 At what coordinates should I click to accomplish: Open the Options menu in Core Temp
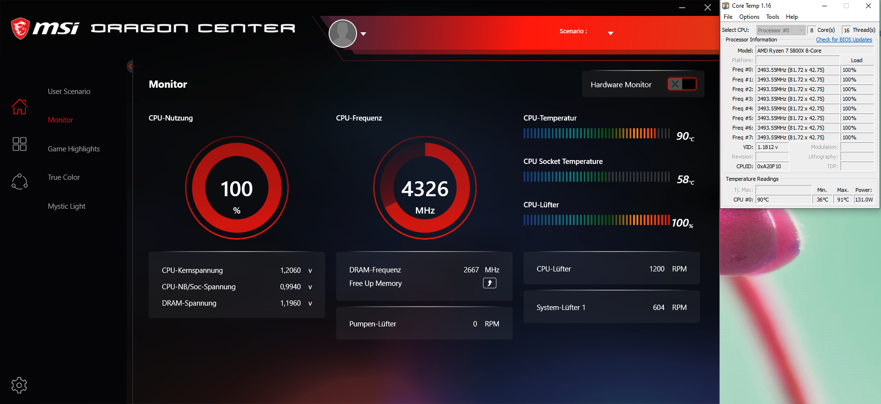pyautogui.click(x=749, y=17)
